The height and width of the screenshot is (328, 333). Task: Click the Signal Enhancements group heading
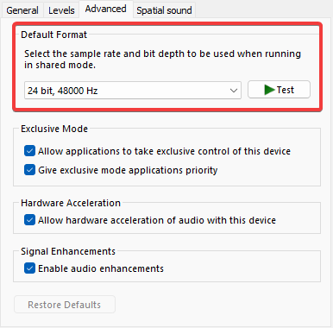(68, 251)
